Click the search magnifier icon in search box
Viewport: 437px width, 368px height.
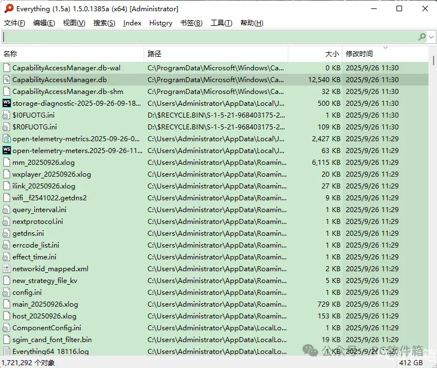[x=422, y=37]
